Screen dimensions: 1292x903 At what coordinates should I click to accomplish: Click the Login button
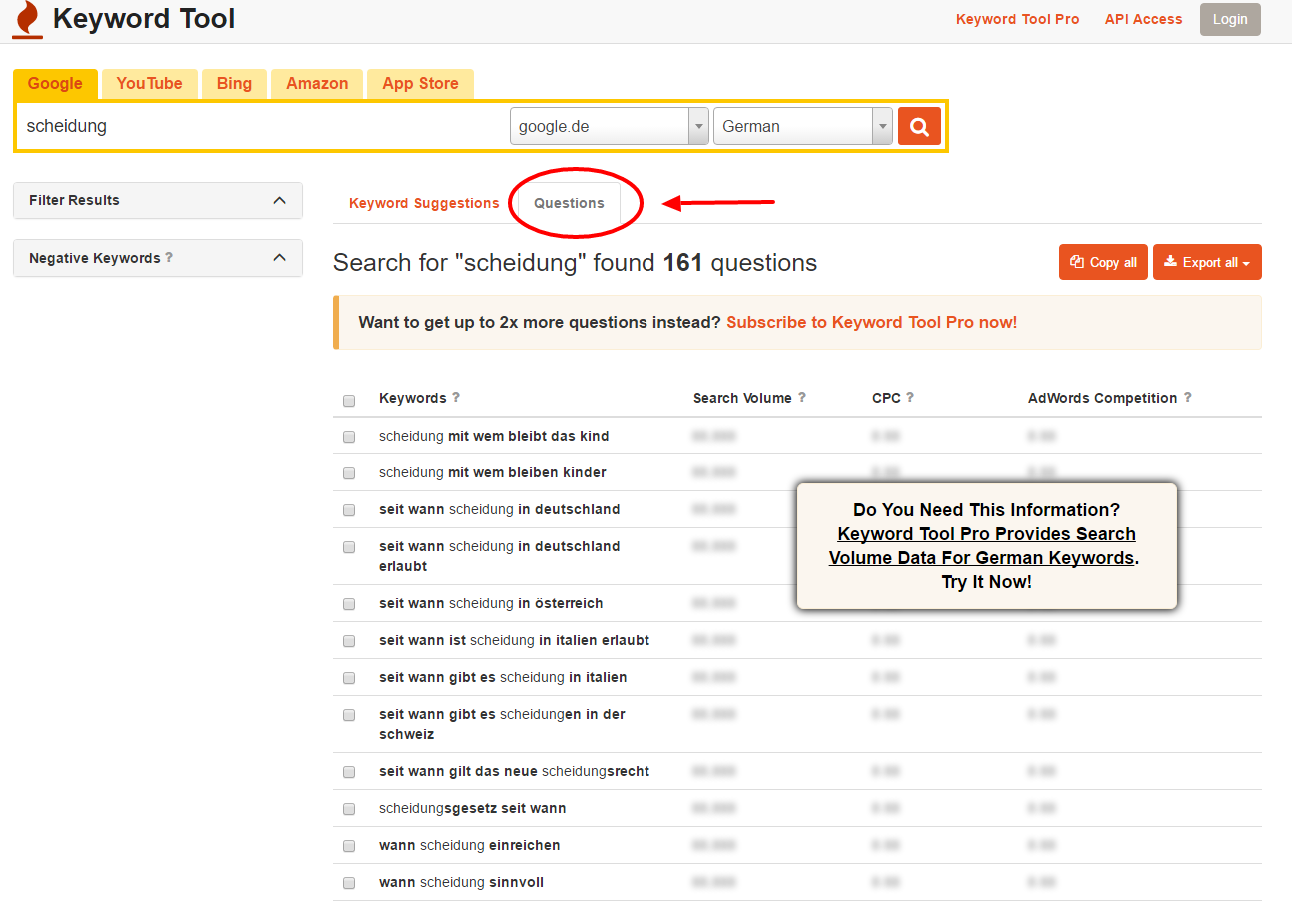[x=1230, y=19]
